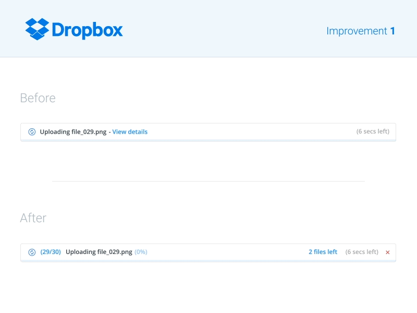Click the circular progress icon in After row
The image size is (417, 313).
pyautogui.click(x=32, y=252)
